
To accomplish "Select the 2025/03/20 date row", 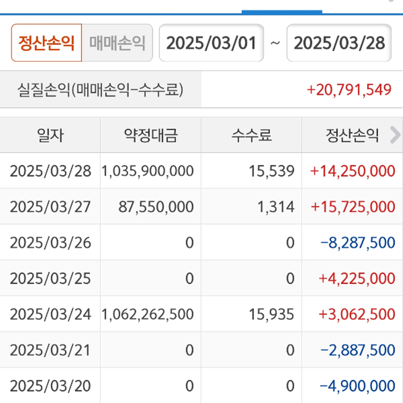I will click(50, 386).
